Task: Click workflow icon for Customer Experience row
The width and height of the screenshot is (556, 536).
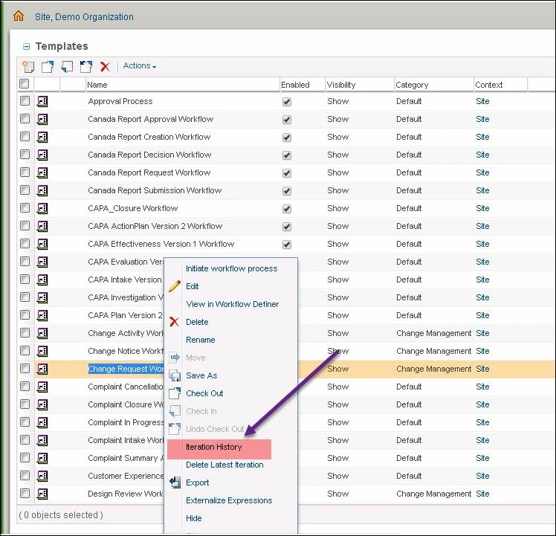Action: pyautogui.click(x=42, y=476)
